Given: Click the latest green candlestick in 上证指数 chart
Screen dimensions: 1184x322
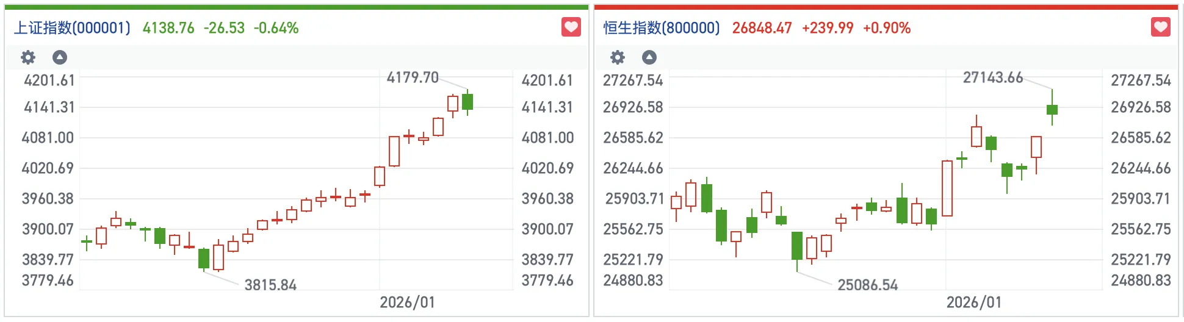Looking at the screenshot, I should click(x=467, y=102).
